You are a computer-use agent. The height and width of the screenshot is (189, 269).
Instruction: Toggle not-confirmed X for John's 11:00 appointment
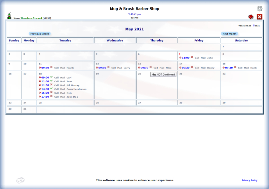[192, 57]
